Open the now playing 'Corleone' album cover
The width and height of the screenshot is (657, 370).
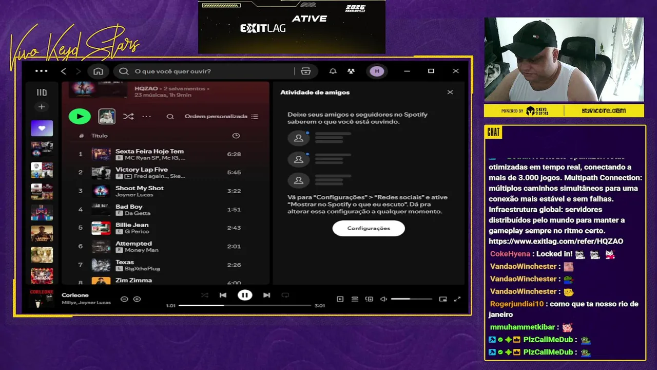click(x=42, y=299)
